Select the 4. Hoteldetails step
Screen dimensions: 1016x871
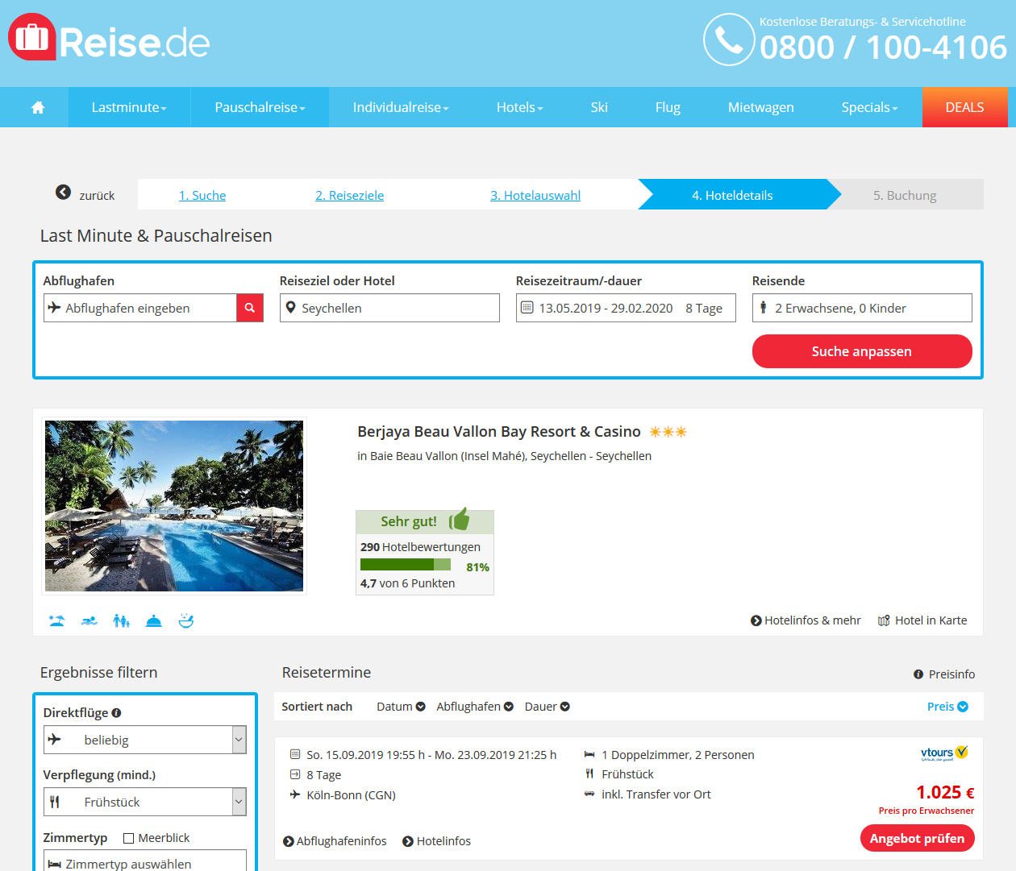pyautogui.click(x=733, y=195)
